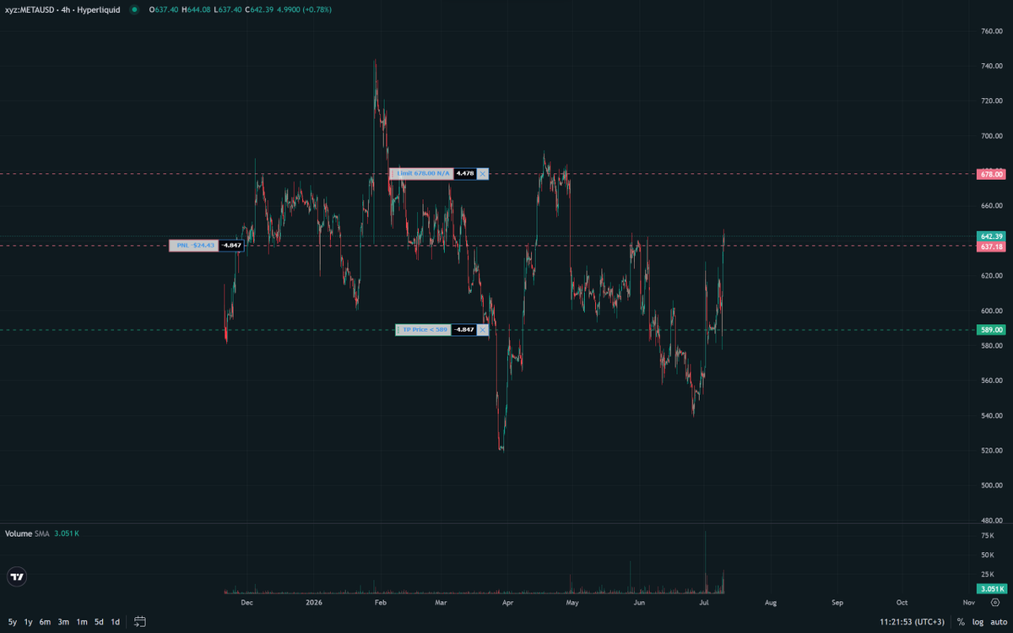Select the 6m time range

click(45, 622)
